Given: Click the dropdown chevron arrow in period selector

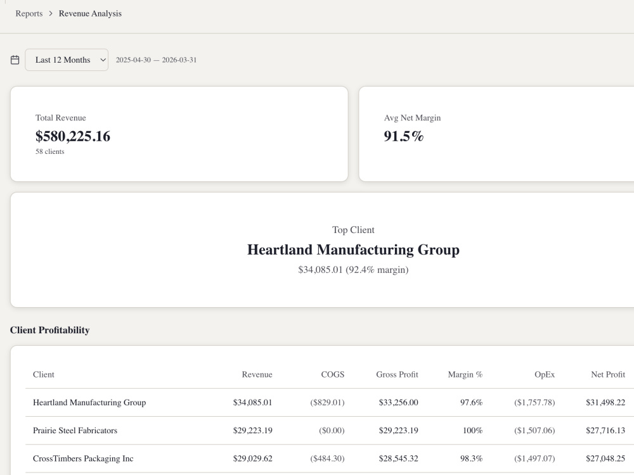Looking at the screenshot, I should click(103, 60).
